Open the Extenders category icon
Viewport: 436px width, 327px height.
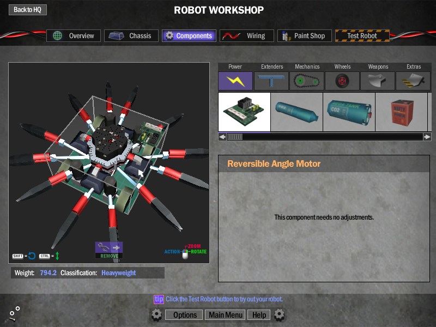[271, 81]
